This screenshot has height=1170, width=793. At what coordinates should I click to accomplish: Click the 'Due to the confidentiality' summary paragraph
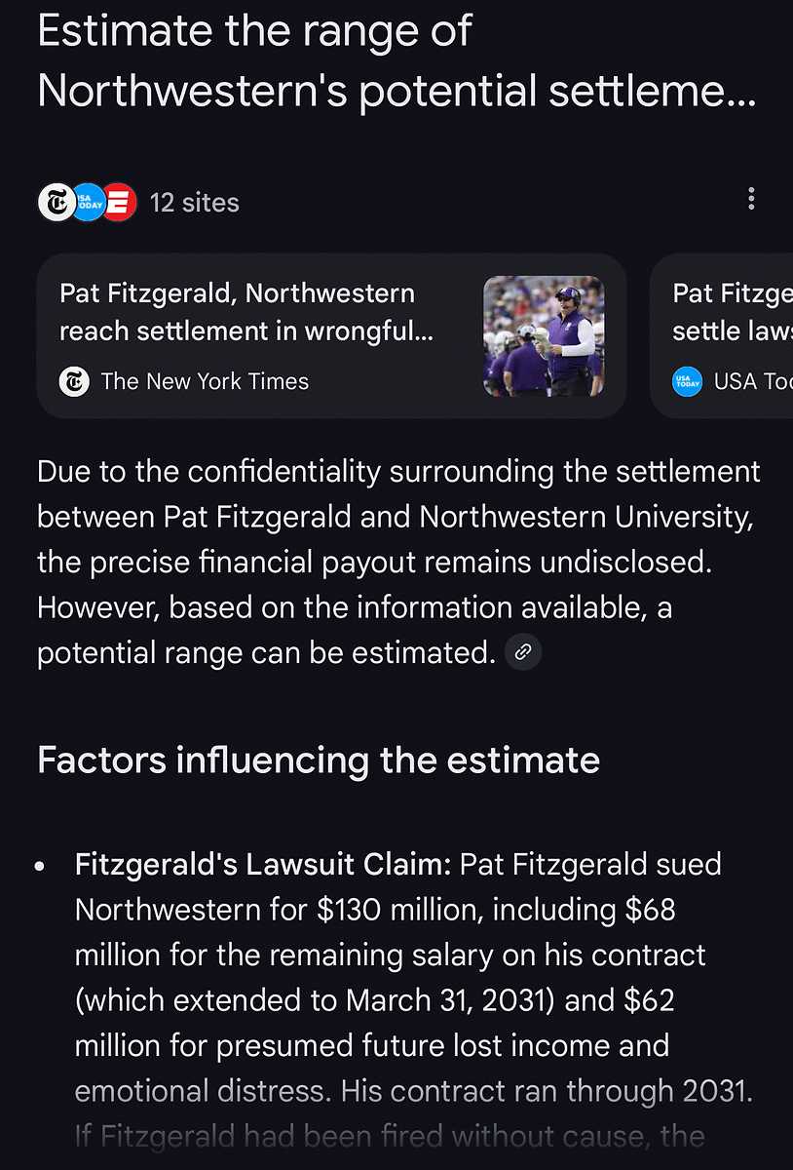397,562
